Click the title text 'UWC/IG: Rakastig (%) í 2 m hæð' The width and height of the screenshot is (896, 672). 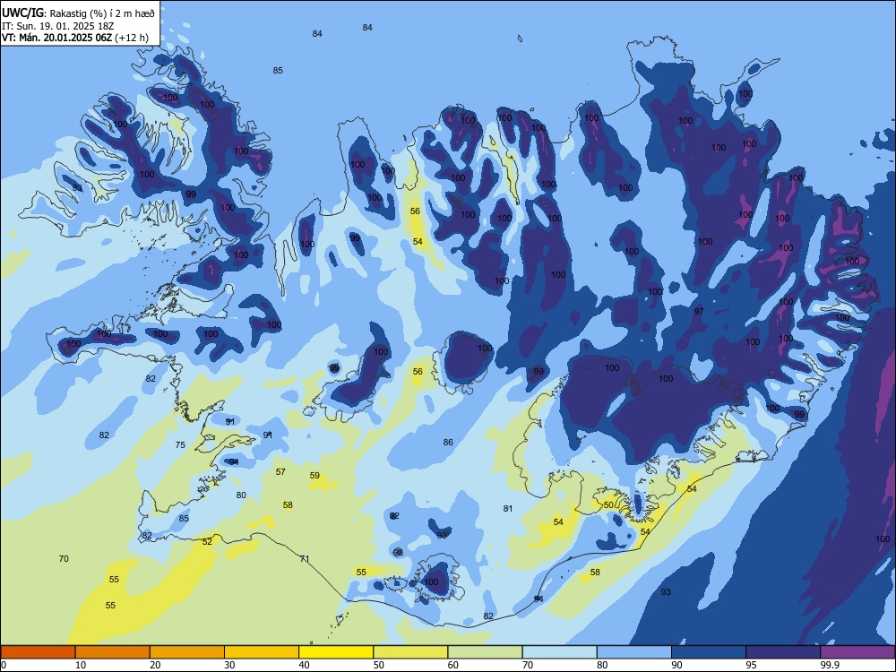(78, 13)
